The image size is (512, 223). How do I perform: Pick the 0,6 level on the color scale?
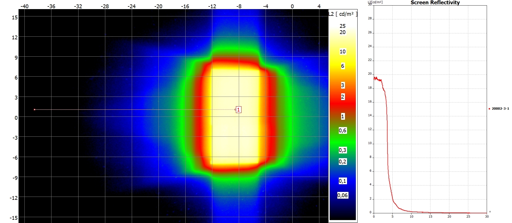click(x=343, y=131)
